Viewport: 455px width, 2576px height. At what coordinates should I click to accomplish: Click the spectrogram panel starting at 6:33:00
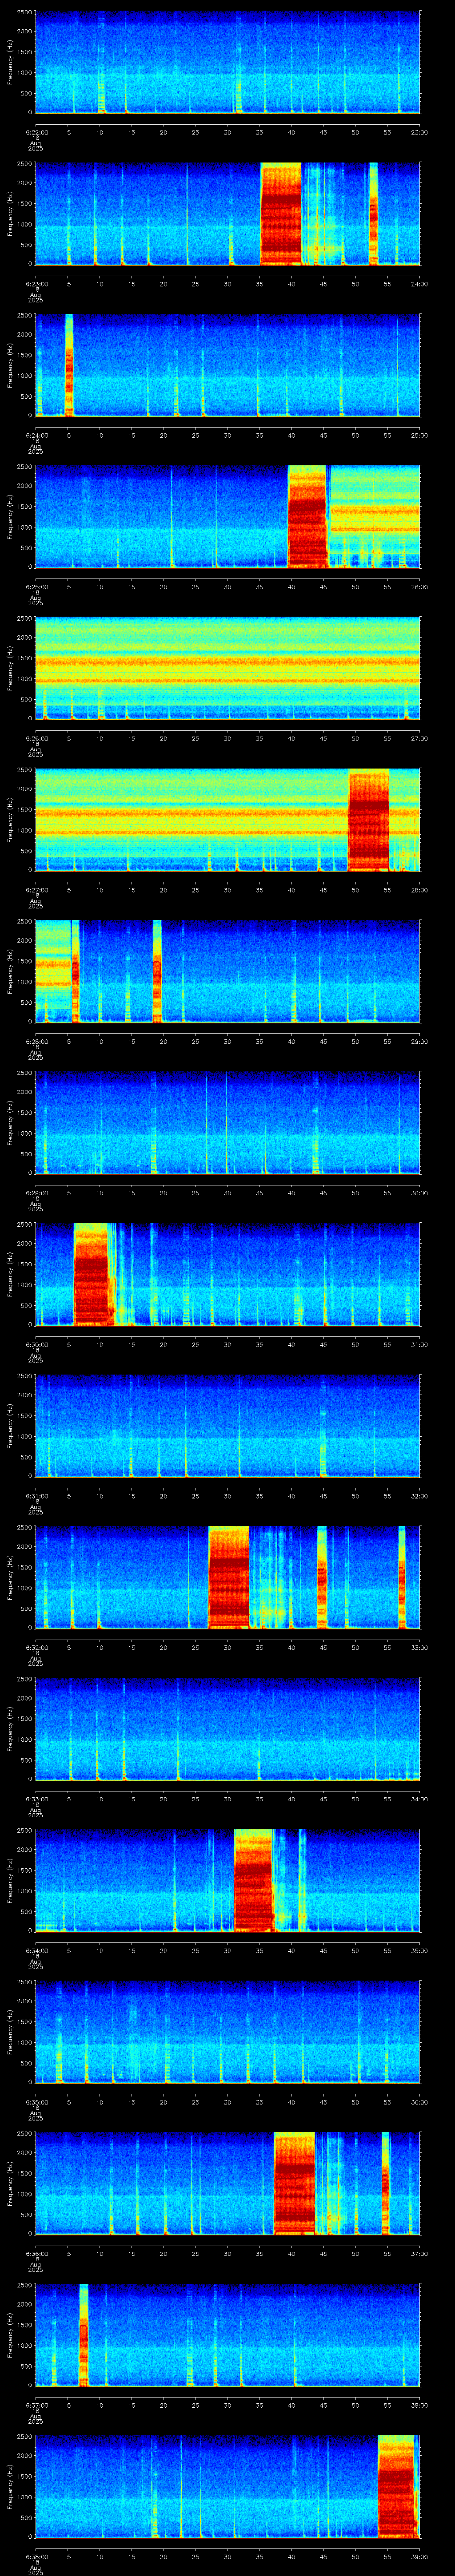tap(228, 1729)
